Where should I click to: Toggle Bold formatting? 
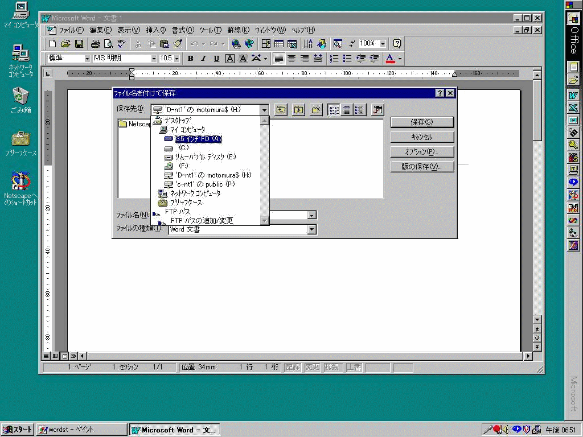point(190,59)
